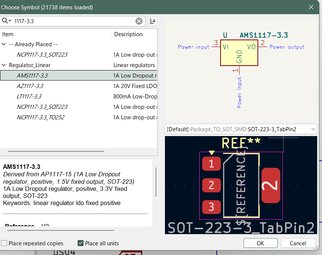Image resolution: width=322 pixels, height=255 pixels.
Task: Click pad 1 in footprint preview
Action: click(212, 163)
